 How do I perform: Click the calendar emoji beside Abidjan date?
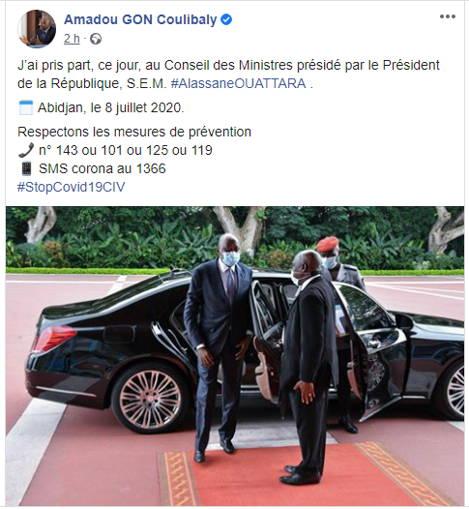click(x=25, y=107)
